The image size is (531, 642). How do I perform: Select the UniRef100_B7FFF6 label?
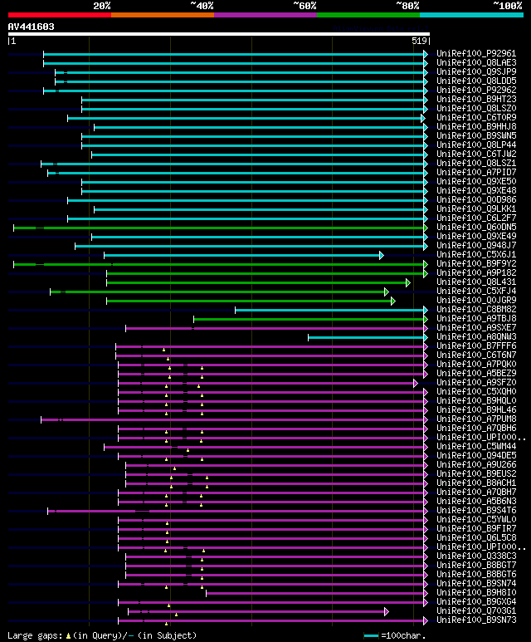[x=476, y=346]
